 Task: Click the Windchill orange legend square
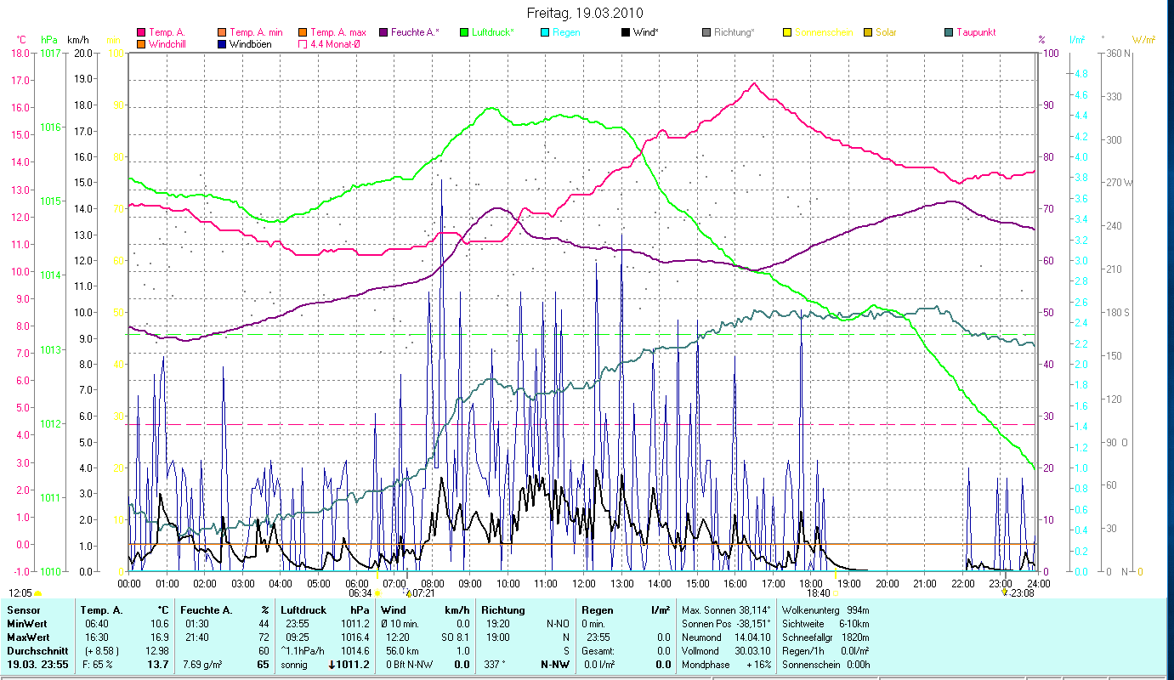pos(141,44)
